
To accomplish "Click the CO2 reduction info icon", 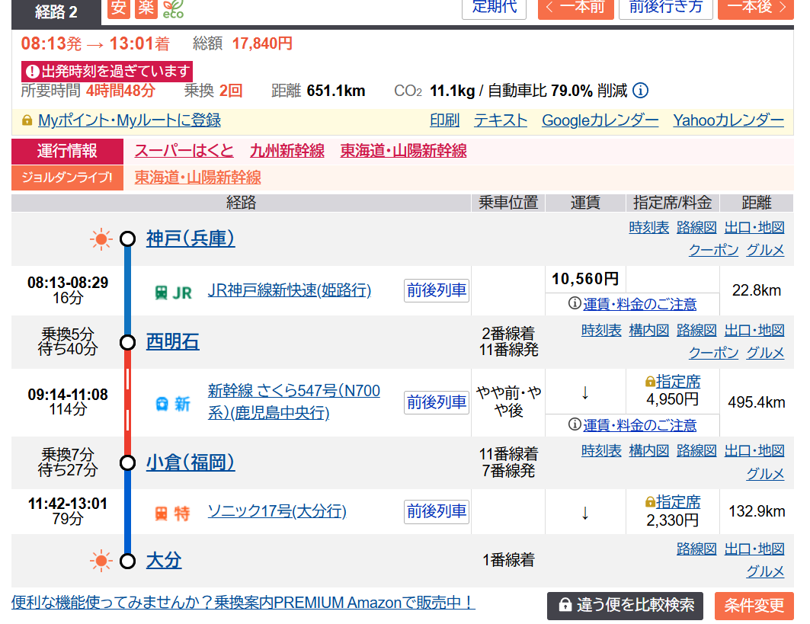I will 641,91.
